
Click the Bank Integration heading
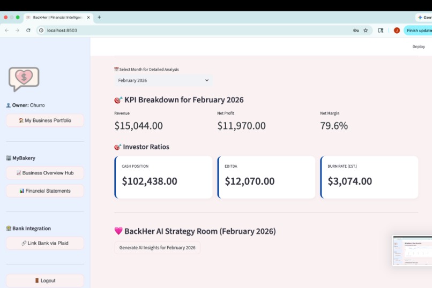[x=28, y=228]
